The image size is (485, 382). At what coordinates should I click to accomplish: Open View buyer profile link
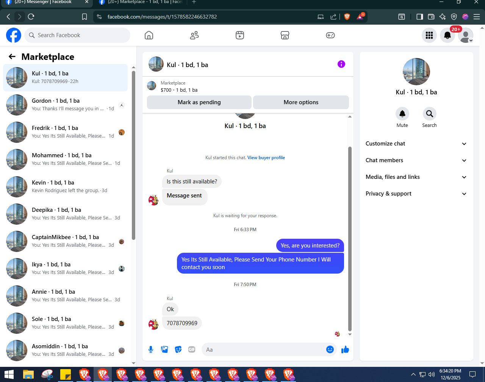click(x=266, y=158)
